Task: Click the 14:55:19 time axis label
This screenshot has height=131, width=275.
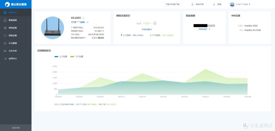Action: click(x=142, y=97)
